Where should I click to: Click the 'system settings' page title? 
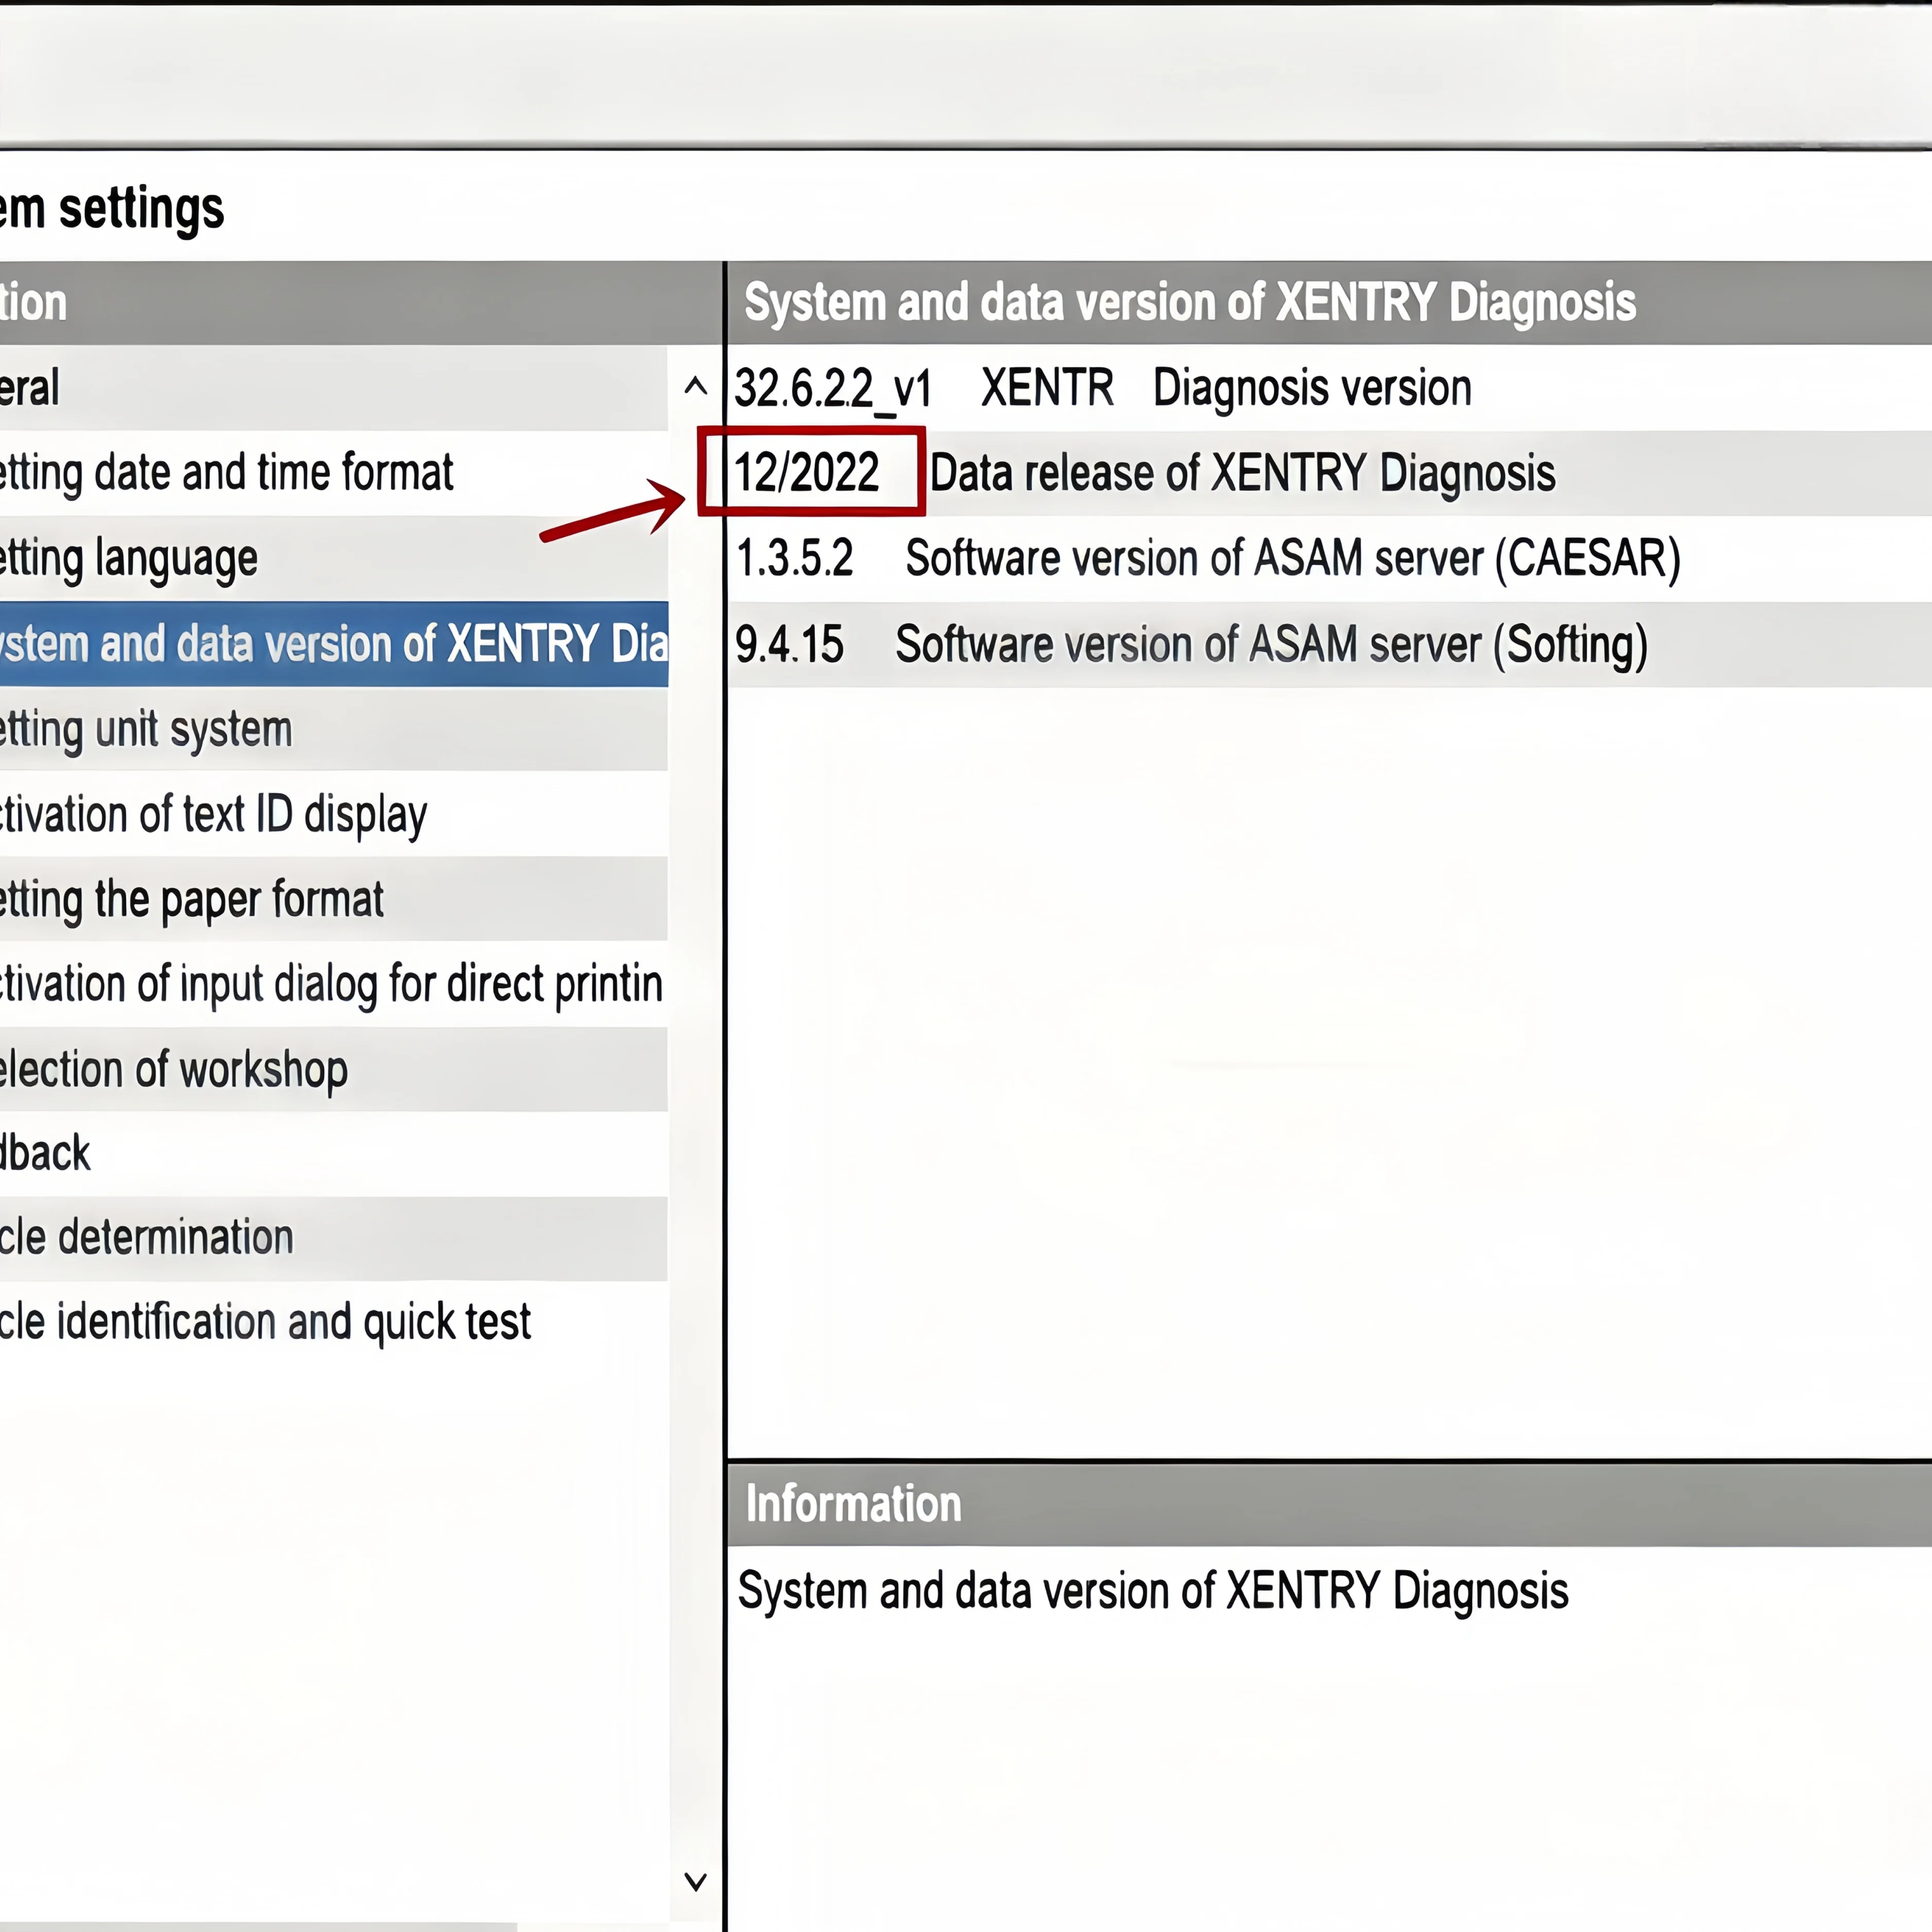click(112, 210)
